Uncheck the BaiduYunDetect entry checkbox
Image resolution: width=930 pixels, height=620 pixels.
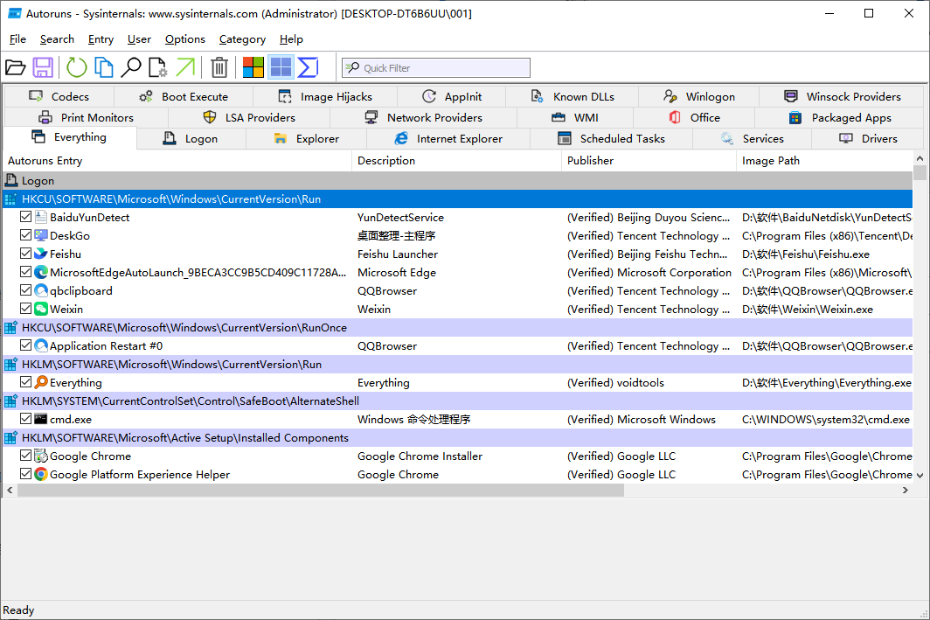[x=25, y=217]
